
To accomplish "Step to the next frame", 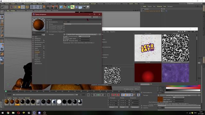I will (101, 95).
